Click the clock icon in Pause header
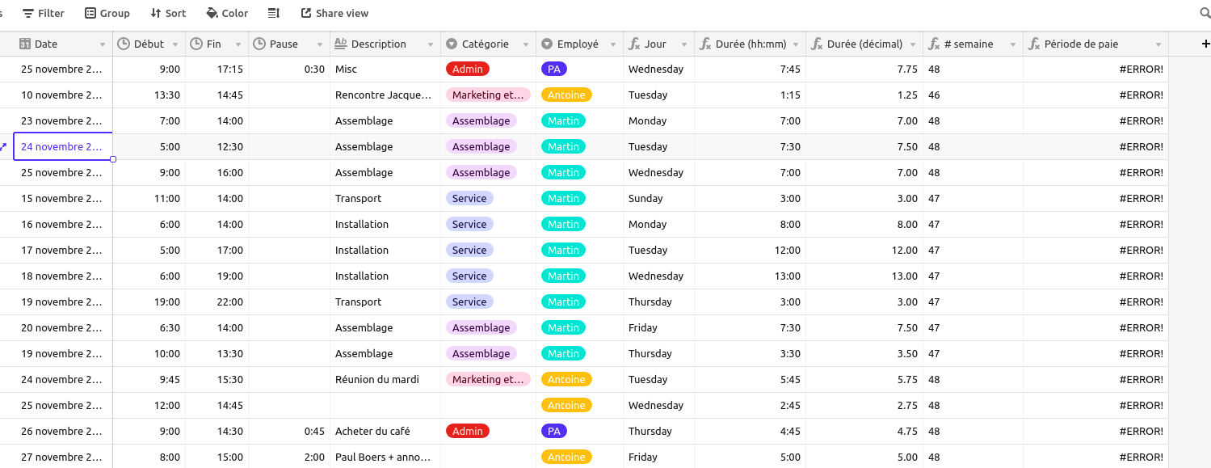 click(259, 44)
